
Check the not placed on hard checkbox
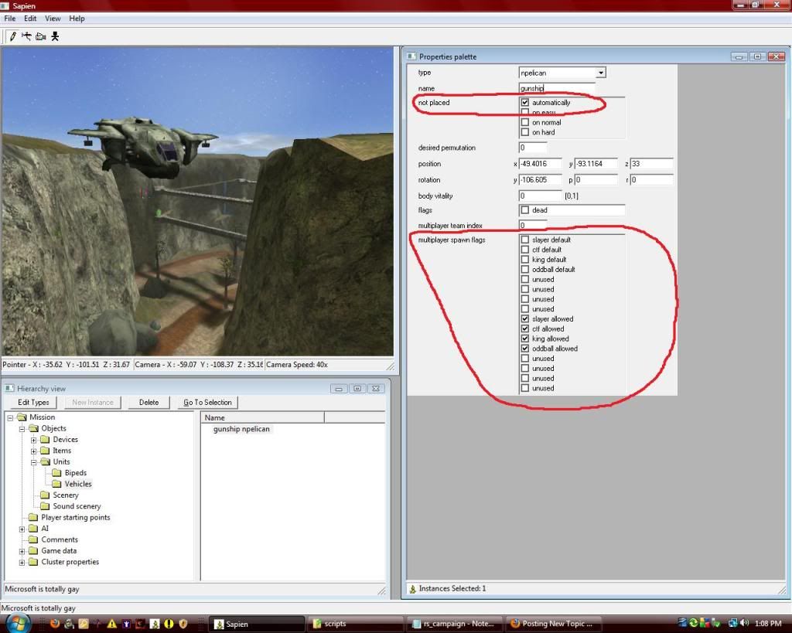[x=525, y=132]
